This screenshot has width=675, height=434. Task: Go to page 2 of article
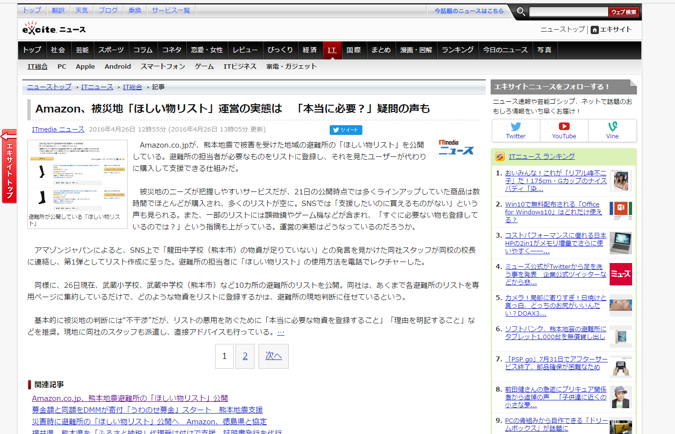click(x=245, y=356)
